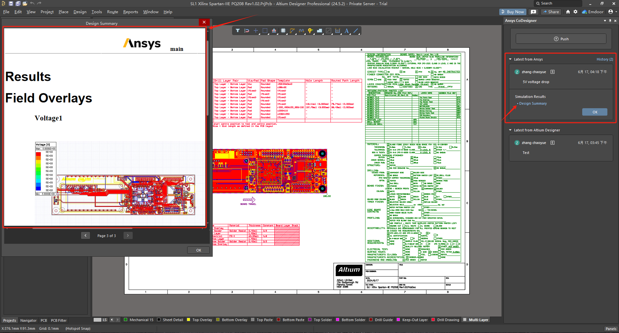The image size is (619, 333).
Task: Go to previous page in Design Summary
Action: pos(86,236)
